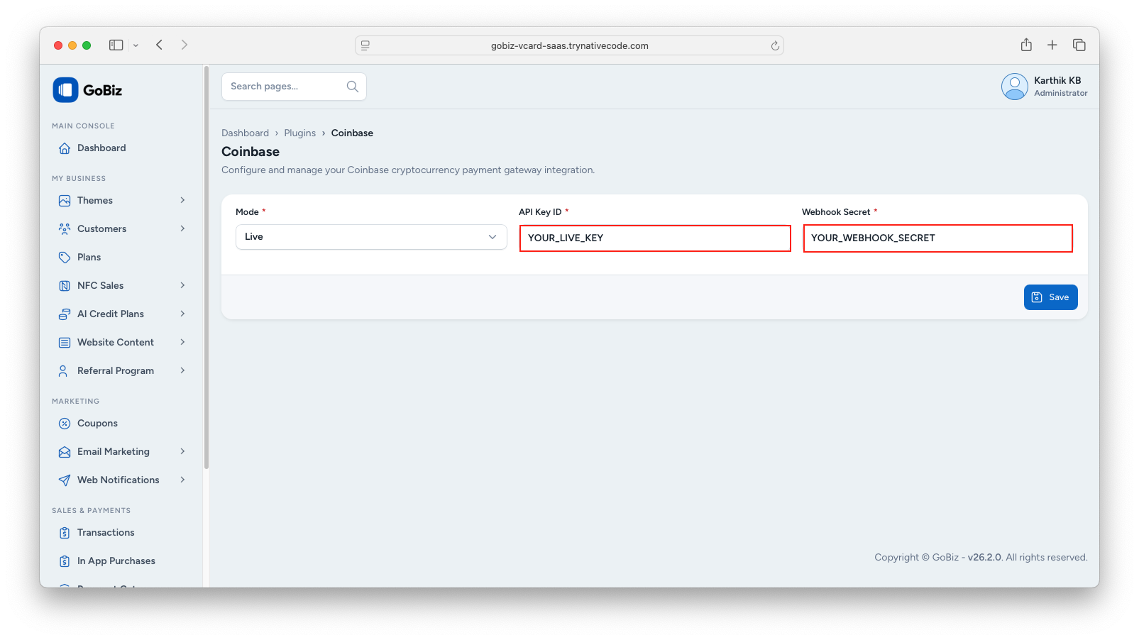The height and width of the screenshot is (640, 1139).
Task: Open the Themes menu label
Action: (95, 201)
